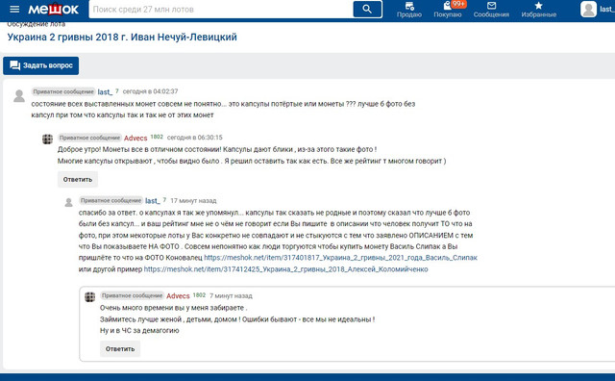Click last_ avatar on 17 минут назад message
Screen dimensions: 615x381
[68, 202]
